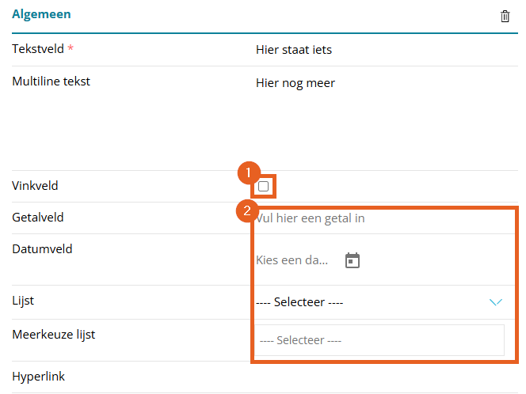The height and width of the screenshot is (394, 526).
Task: Open the Meerkeuze lijst selection box
Action: (x=379, y=340)
